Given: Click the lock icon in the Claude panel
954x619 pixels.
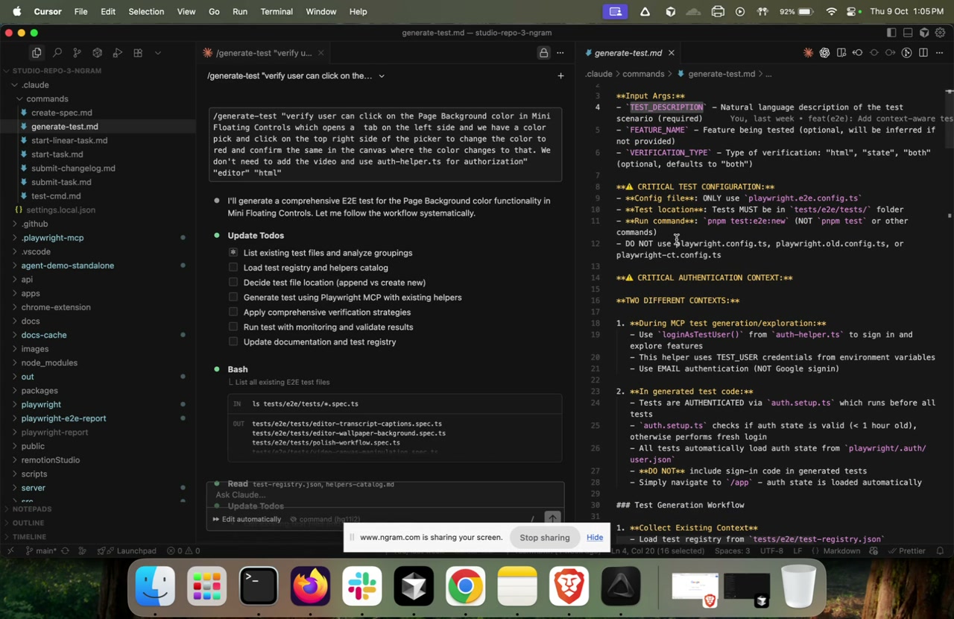Looking at the screenshot, I should (543, 53).
